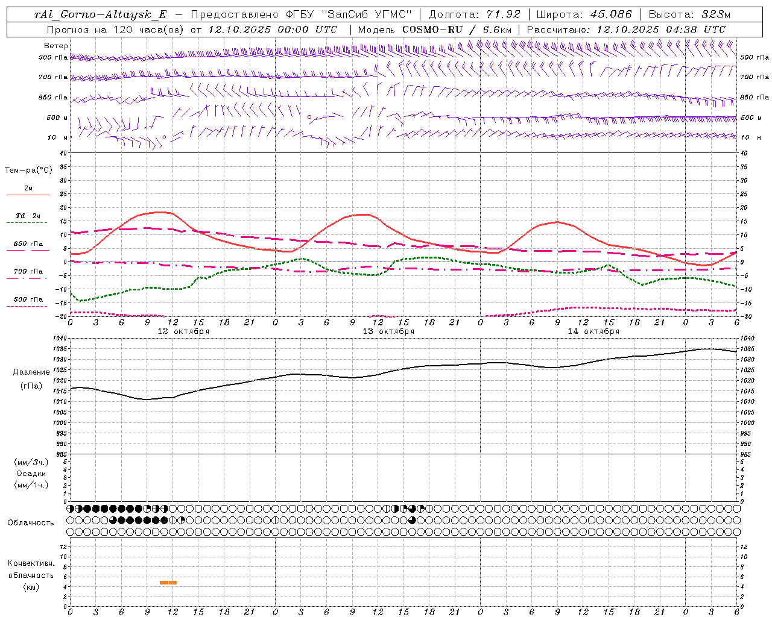Click the Высота: 323м header field

pyautogui.click(x=690, y=14)
